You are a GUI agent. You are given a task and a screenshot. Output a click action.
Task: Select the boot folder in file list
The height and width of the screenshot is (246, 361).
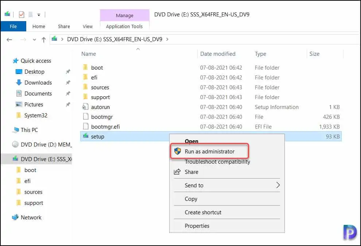(x=97, y=68)
